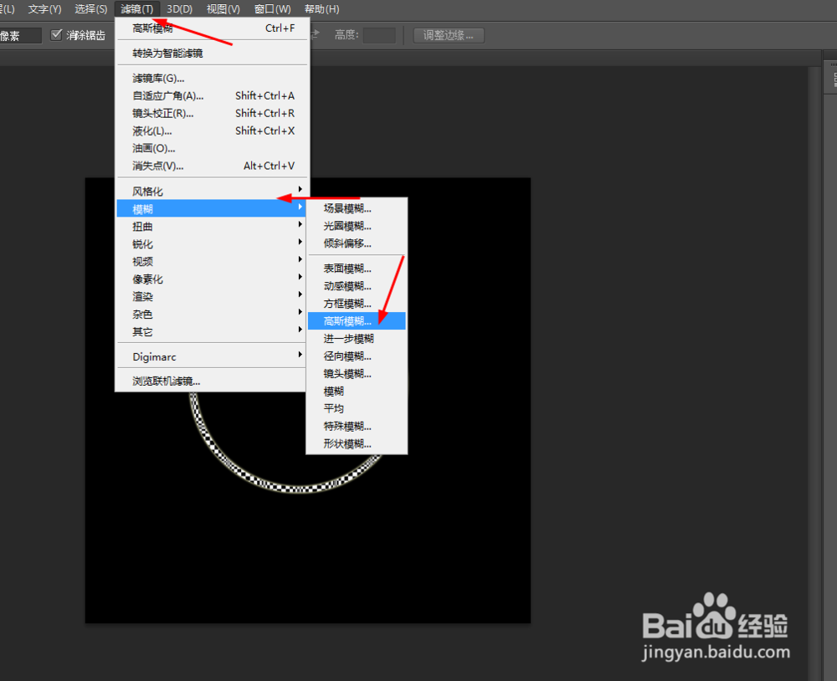Click the 高度 input field
This screenshot has width=837, height=681.
[379, 35]
